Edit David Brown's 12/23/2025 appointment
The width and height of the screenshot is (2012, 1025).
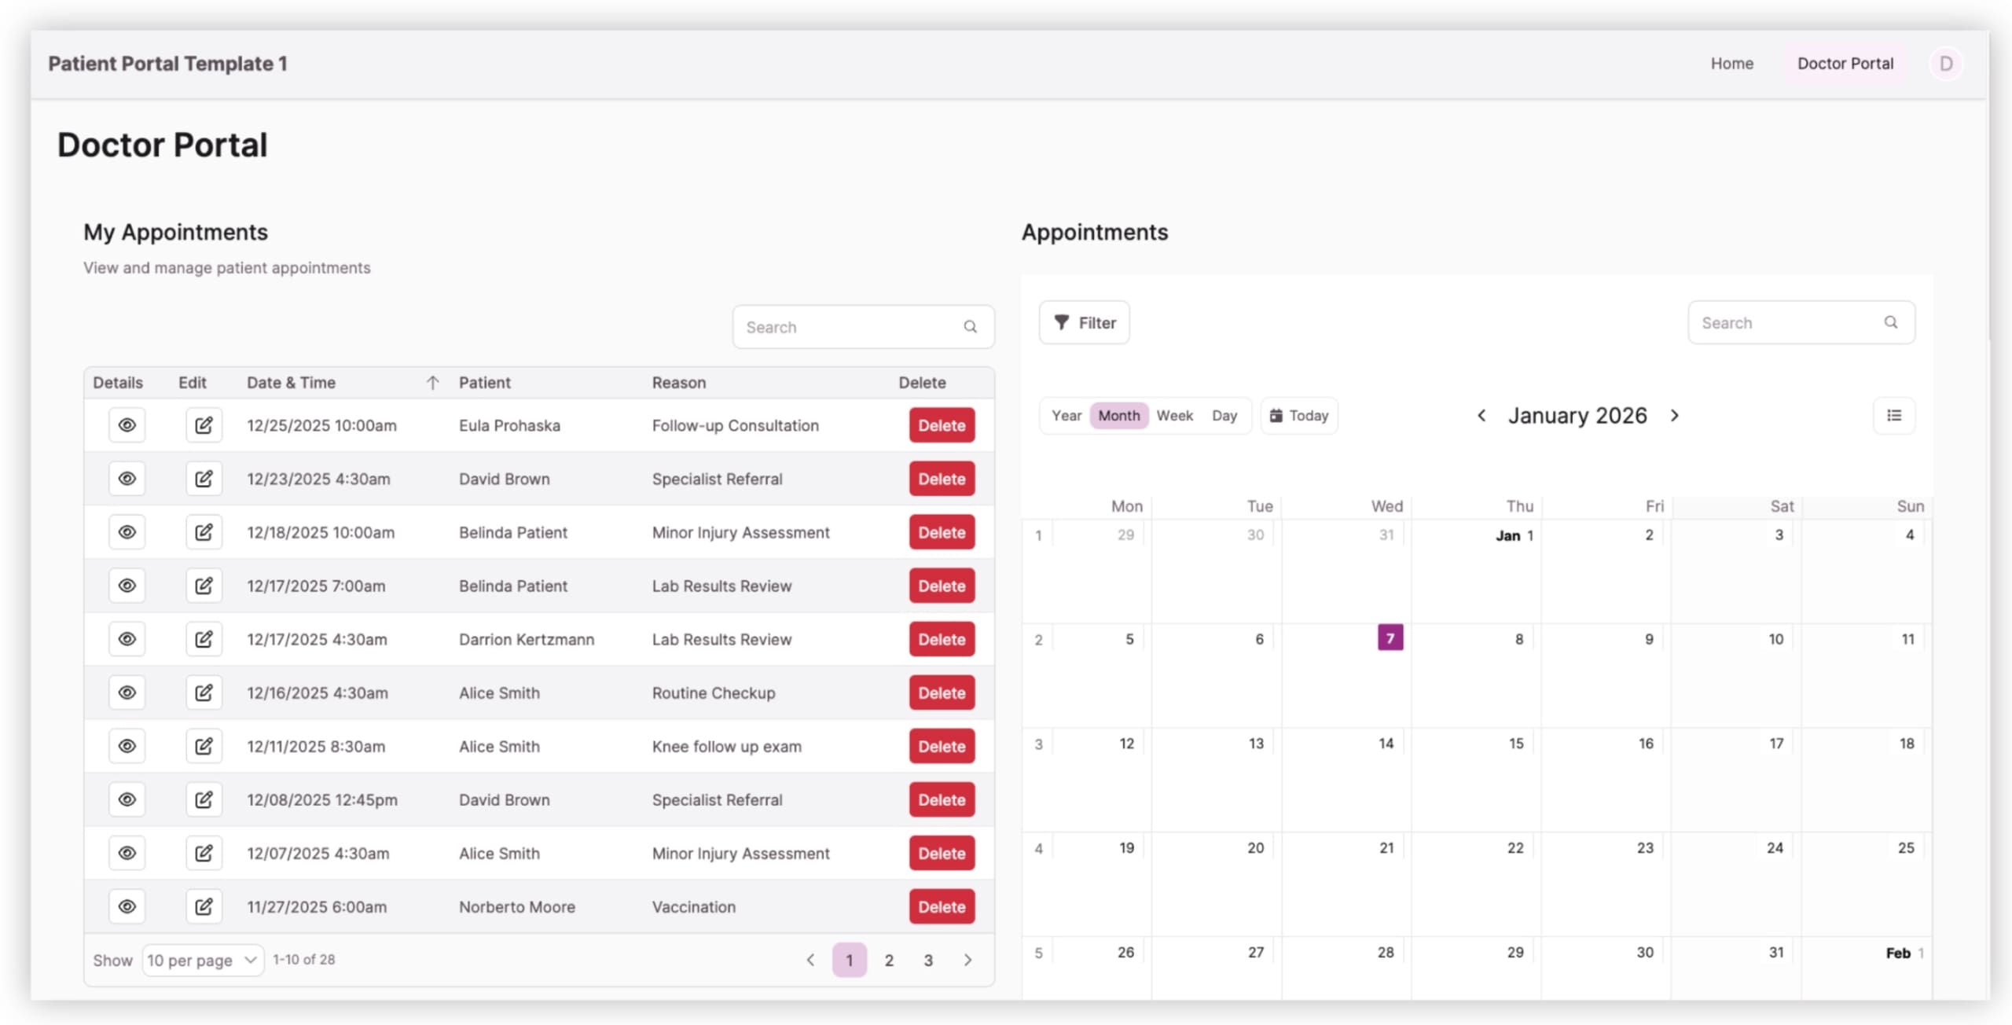coord(204,479)
